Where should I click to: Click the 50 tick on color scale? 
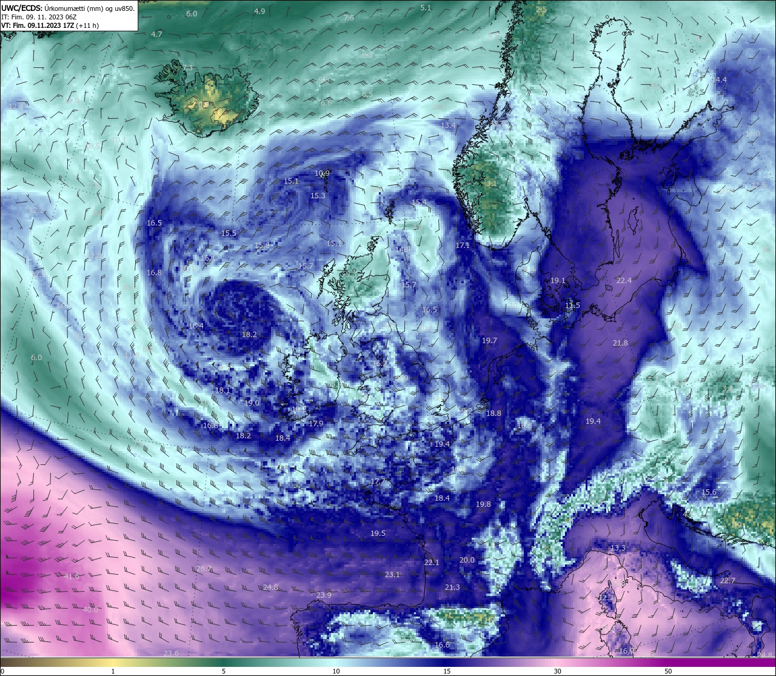click(668, 671)
